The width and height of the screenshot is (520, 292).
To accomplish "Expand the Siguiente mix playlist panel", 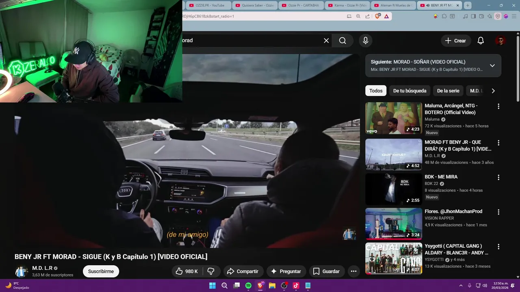I will coord(492,65).
